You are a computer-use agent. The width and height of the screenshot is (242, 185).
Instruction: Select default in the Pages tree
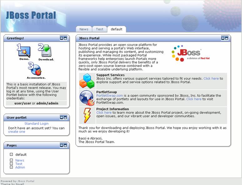21,154
